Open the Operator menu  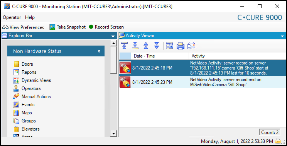tap(12, 17)
